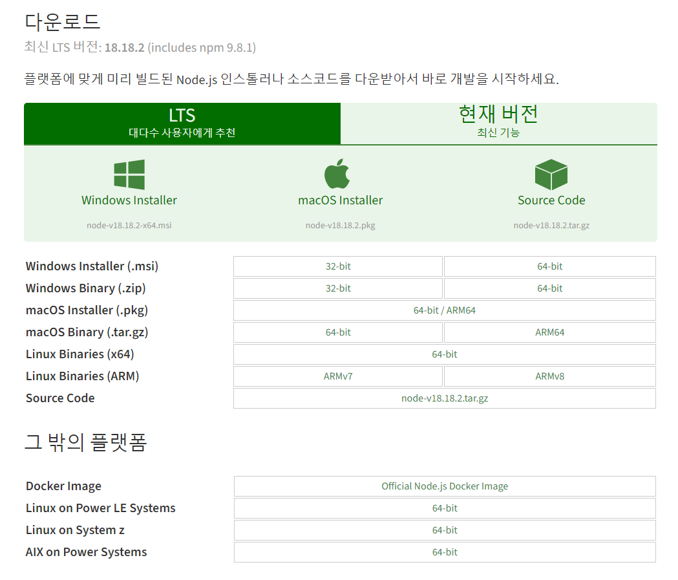Click the macOS Binary (.tar.gz) row label
678x580 pixels.
pyautogui.click(x=87, y=332)
